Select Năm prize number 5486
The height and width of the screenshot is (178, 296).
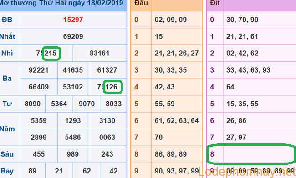click(73, 137)
